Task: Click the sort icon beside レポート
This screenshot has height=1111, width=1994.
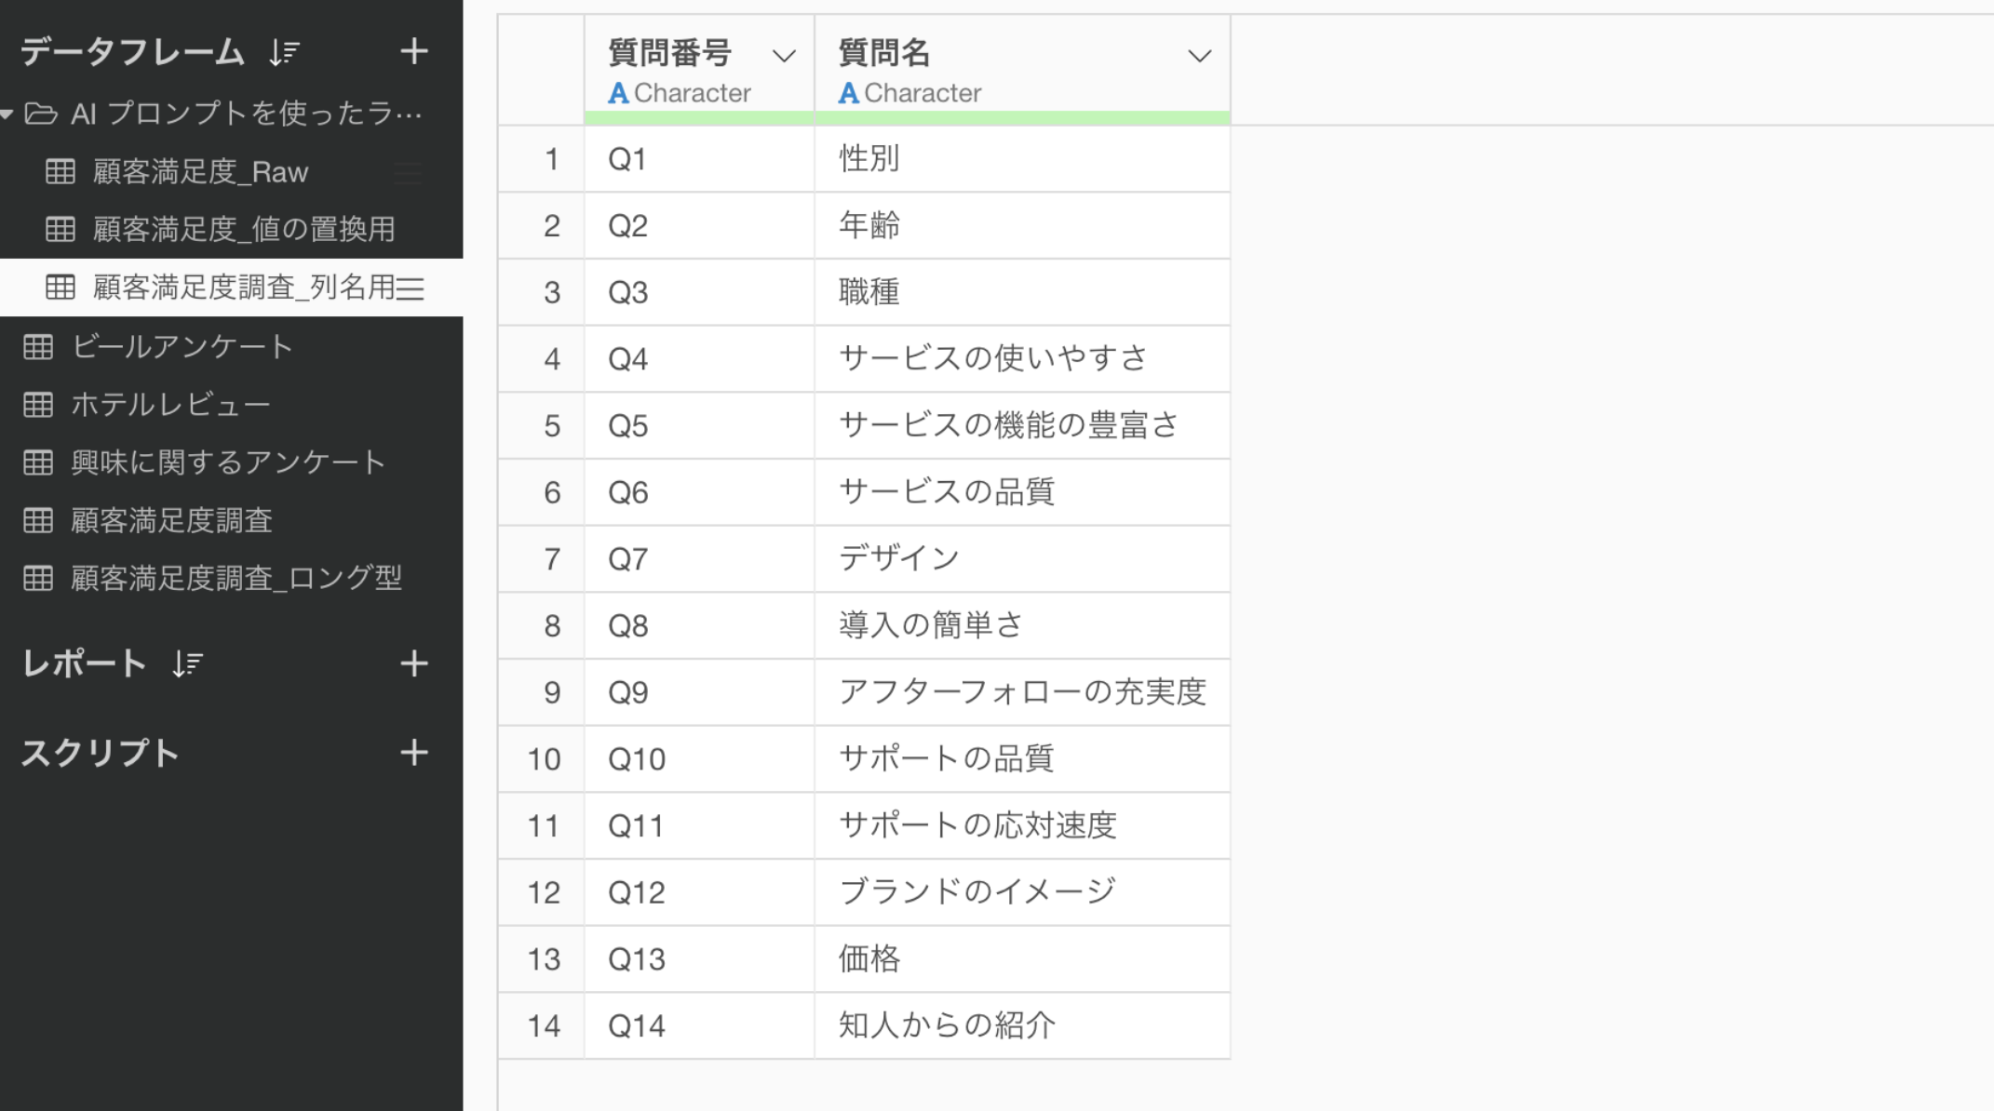Action: (187, 663)
